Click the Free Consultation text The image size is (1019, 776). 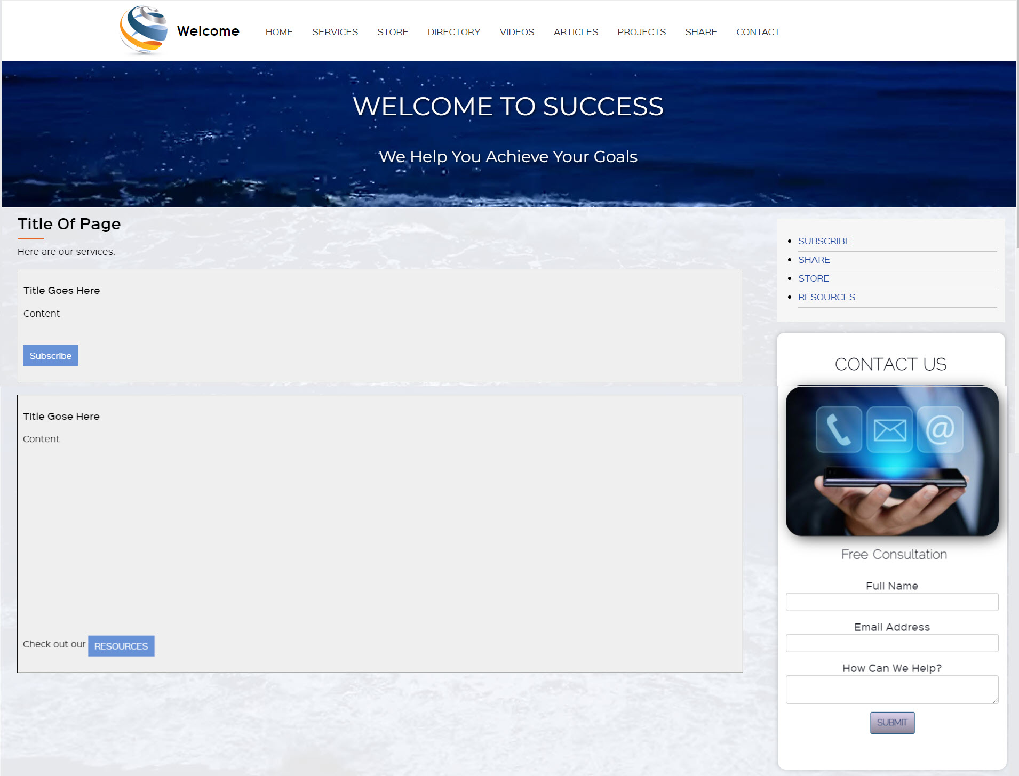point(894,555)
